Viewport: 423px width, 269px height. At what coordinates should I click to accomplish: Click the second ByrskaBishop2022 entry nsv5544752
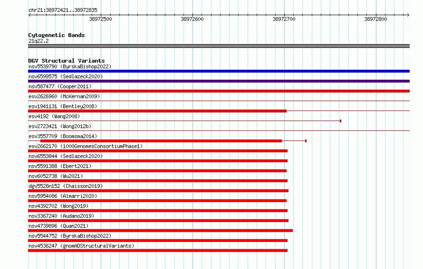pos(70,236)
